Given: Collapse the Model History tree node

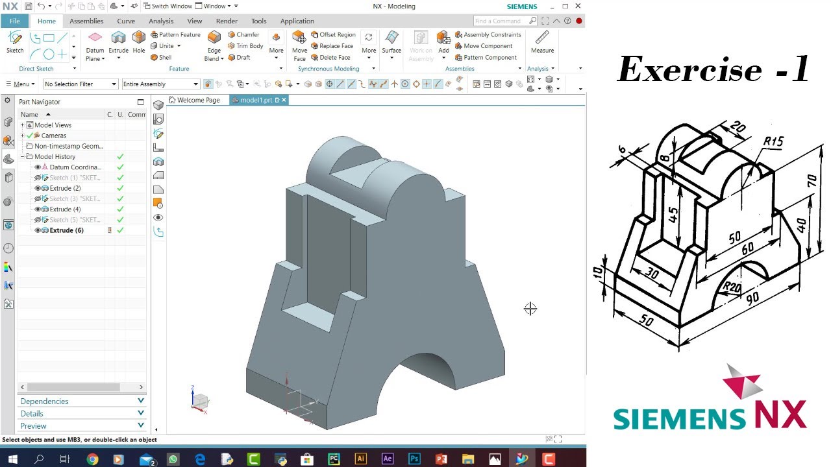Looking at the screenshot, I should (23, 157).
